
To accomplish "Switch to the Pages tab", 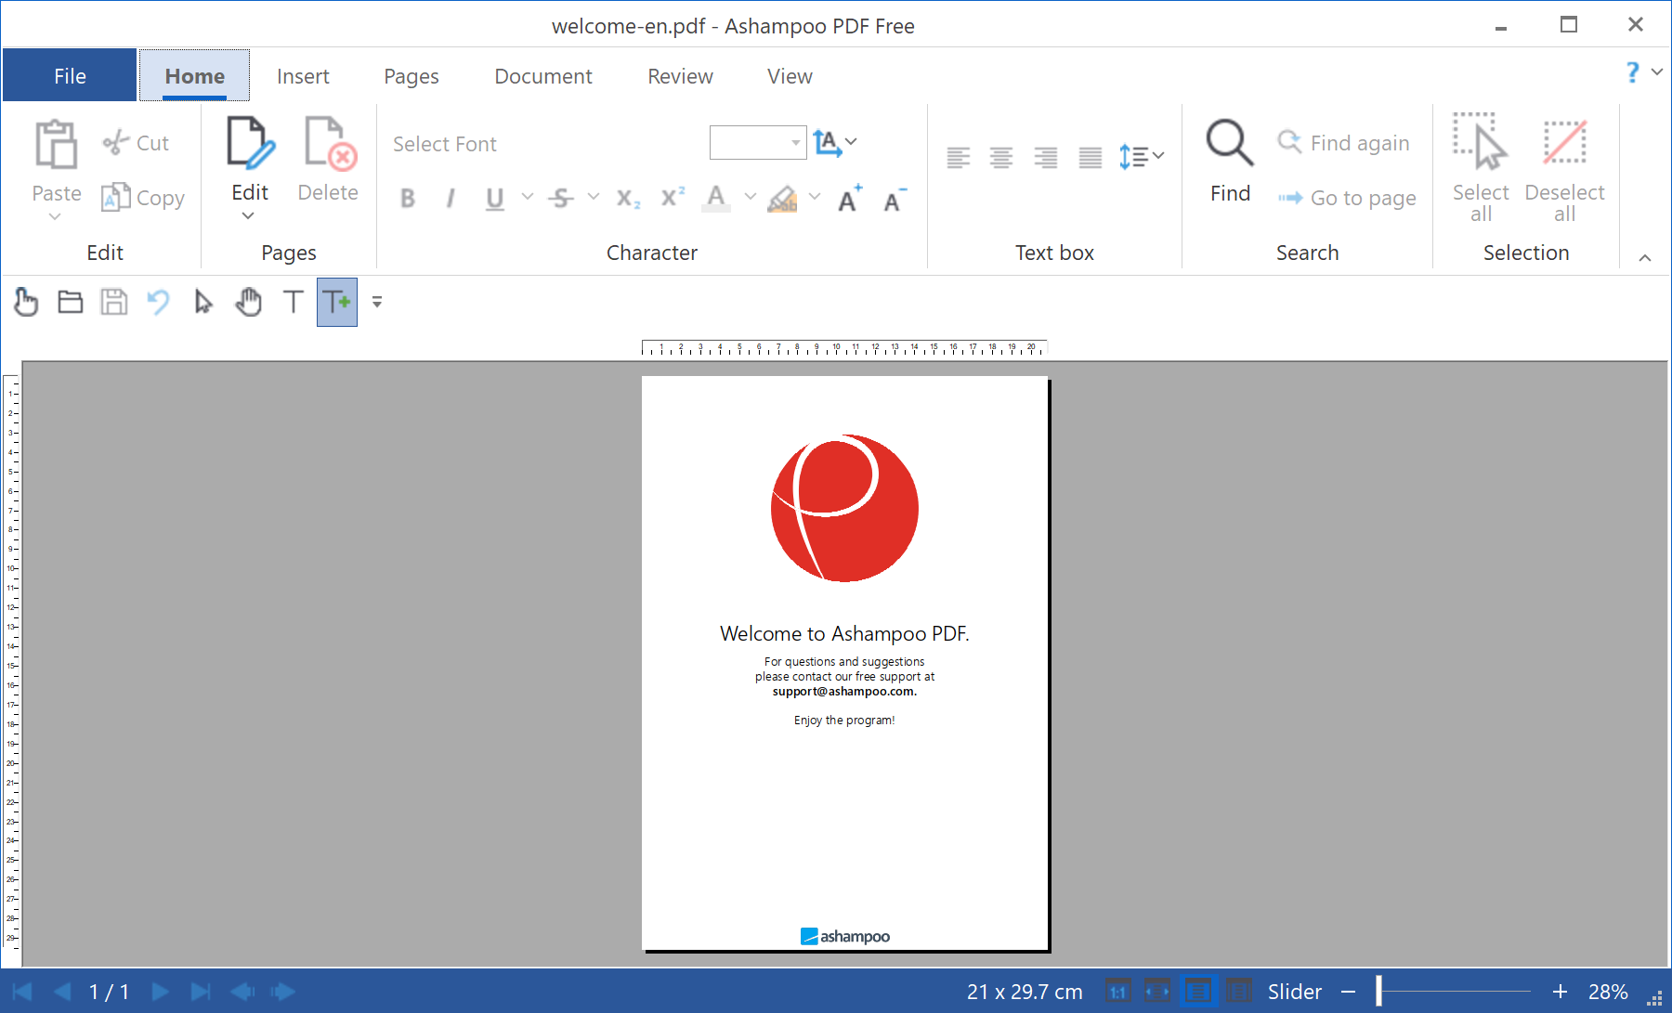I will (411, 76).
